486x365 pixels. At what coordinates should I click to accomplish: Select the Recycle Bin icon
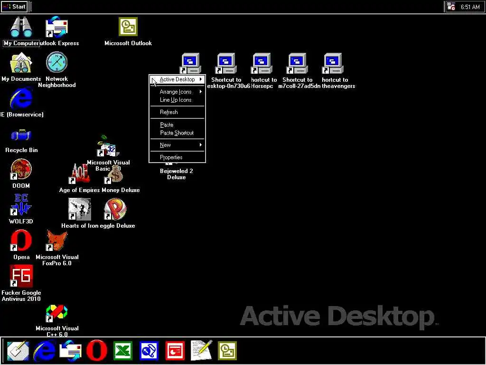coord(21,135)
